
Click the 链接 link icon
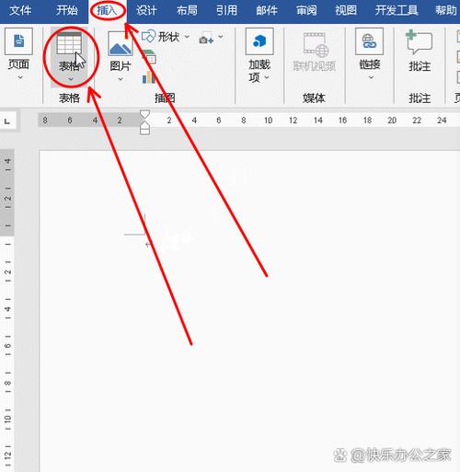click(369, 41)
